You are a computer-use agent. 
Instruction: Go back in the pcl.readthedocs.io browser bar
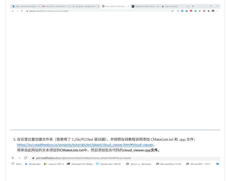pyautogui.click(x=13, y=158)
